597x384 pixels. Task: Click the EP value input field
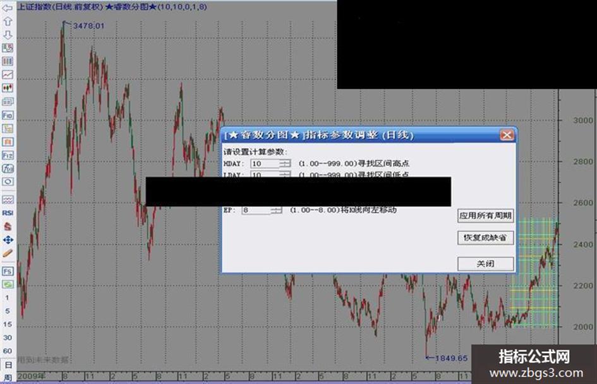256,210
